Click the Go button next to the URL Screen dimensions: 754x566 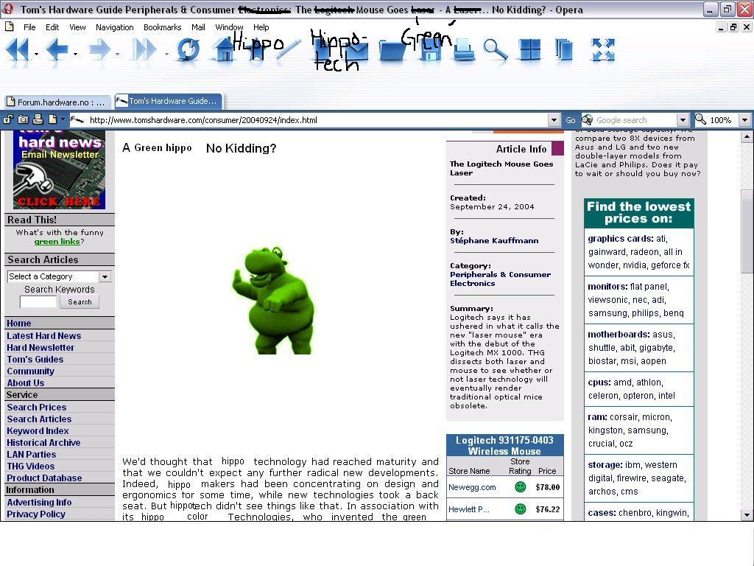571,120
